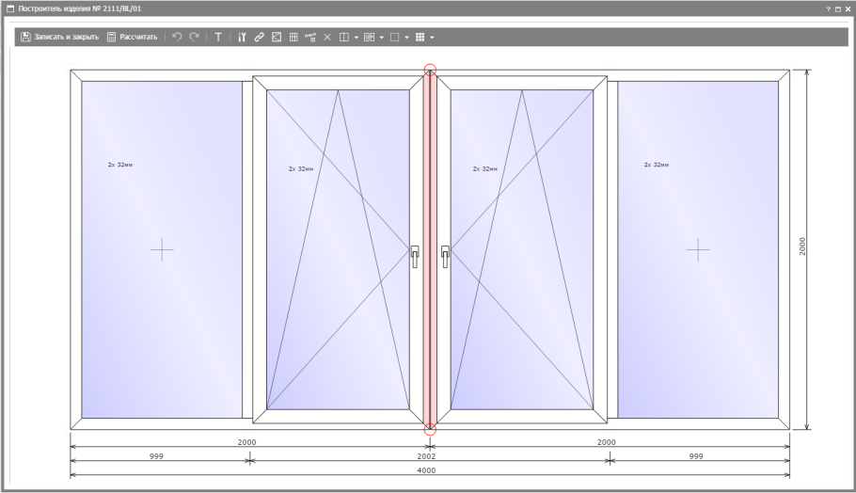
Task: Click the redo arrow icon
Action: click(195, 37)
